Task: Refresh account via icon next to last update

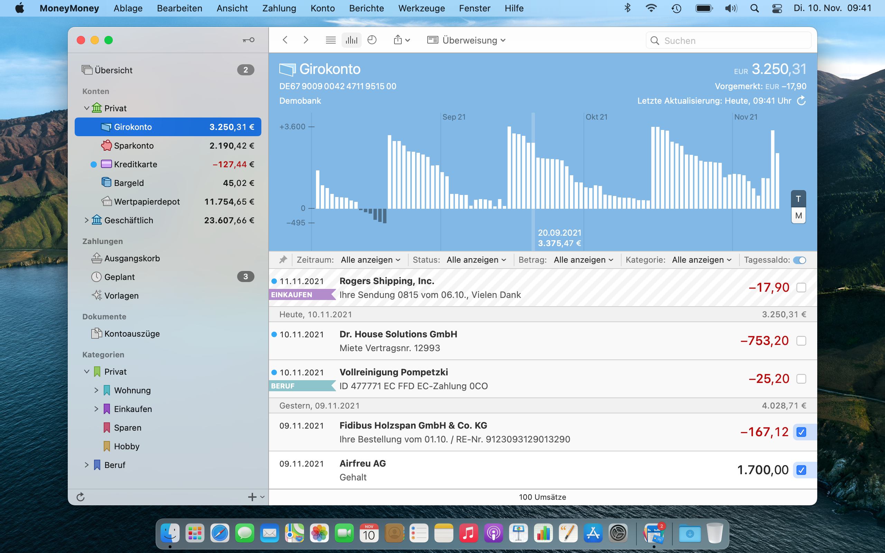Action: 801,101
